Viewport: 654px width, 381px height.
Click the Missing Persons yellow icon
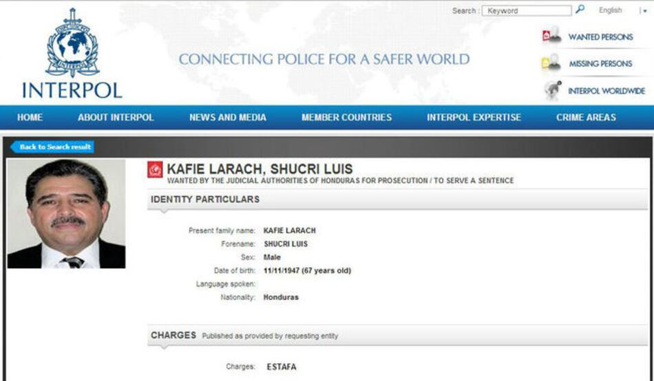[x=551, y=63]
